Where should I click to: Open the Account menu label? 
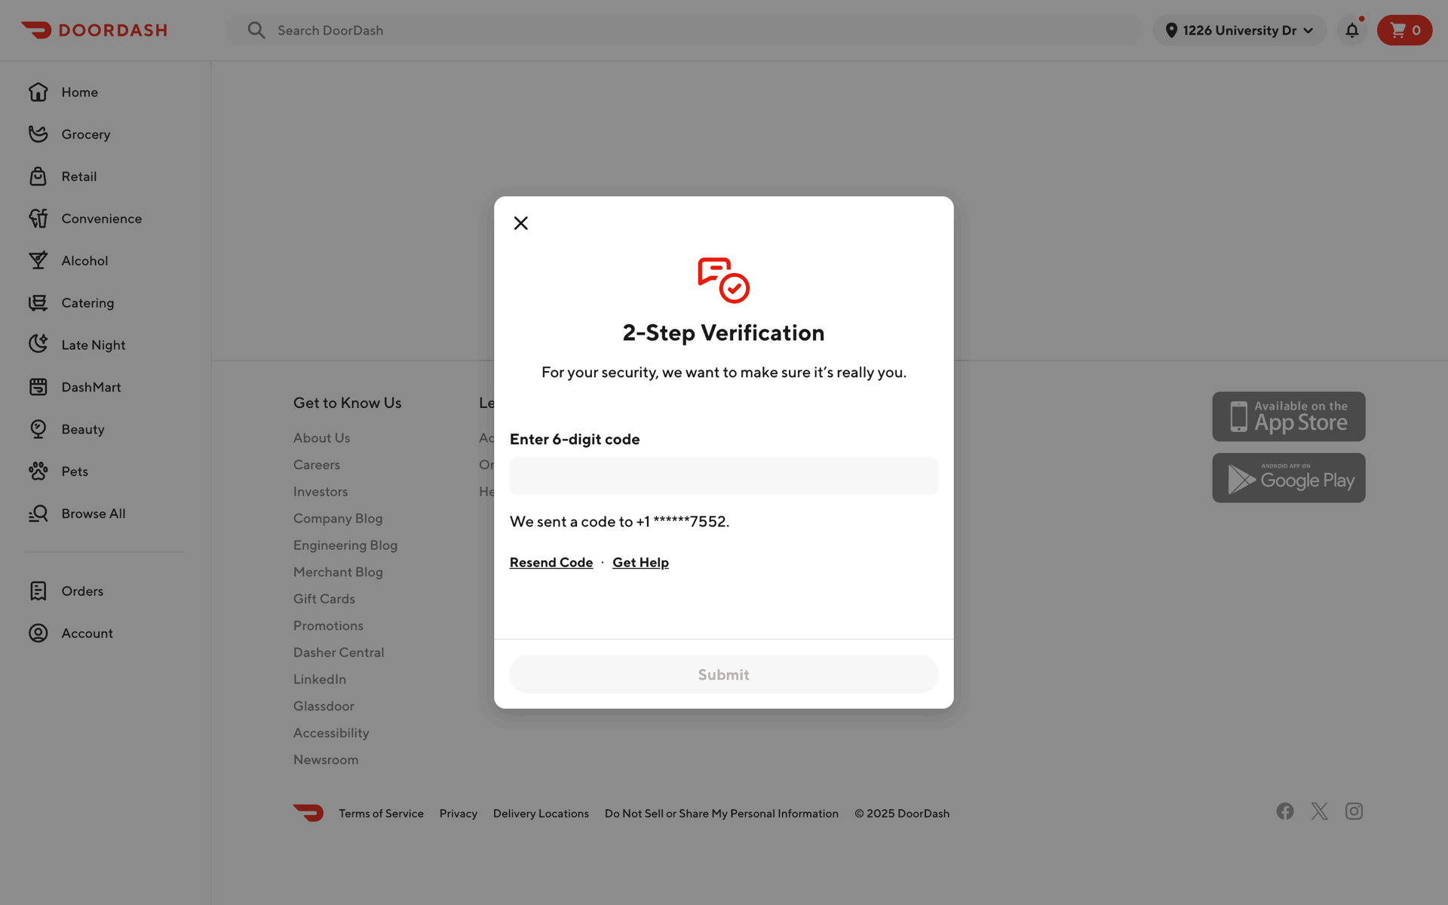click(87, 633)
